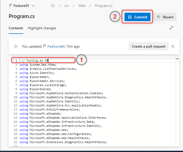The image size is (183, 152).
Task: Click the branch icon beside Feature01 selector
Action: [x=10, y=5]
